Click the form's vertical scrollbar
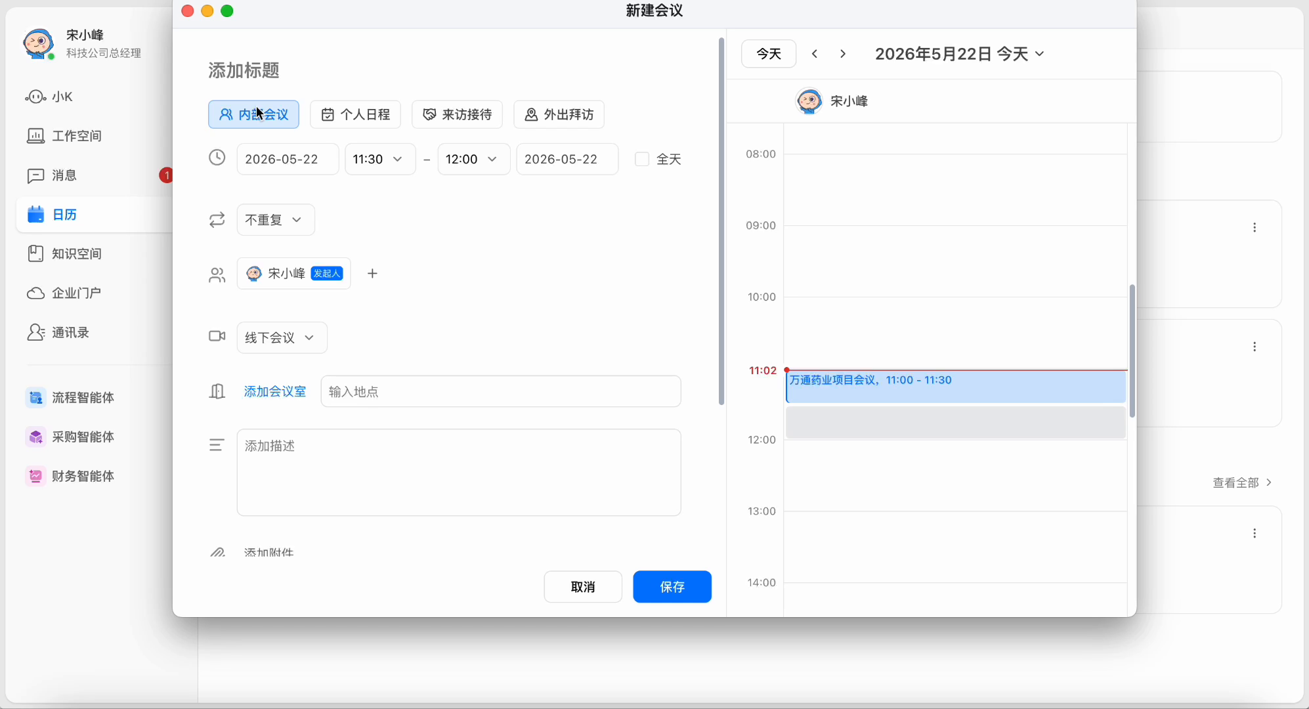The image size is (1309, 709). pyautogui.click(x=721, y=221)
